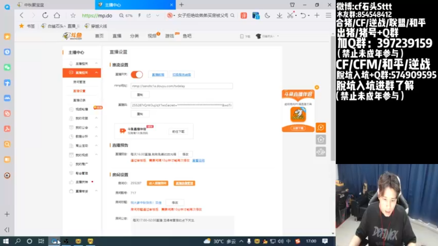Image resolution: width=438 pixels, height=246 pixels.
Task: Toggle the 直播开关 live switch
Action: 137,74
